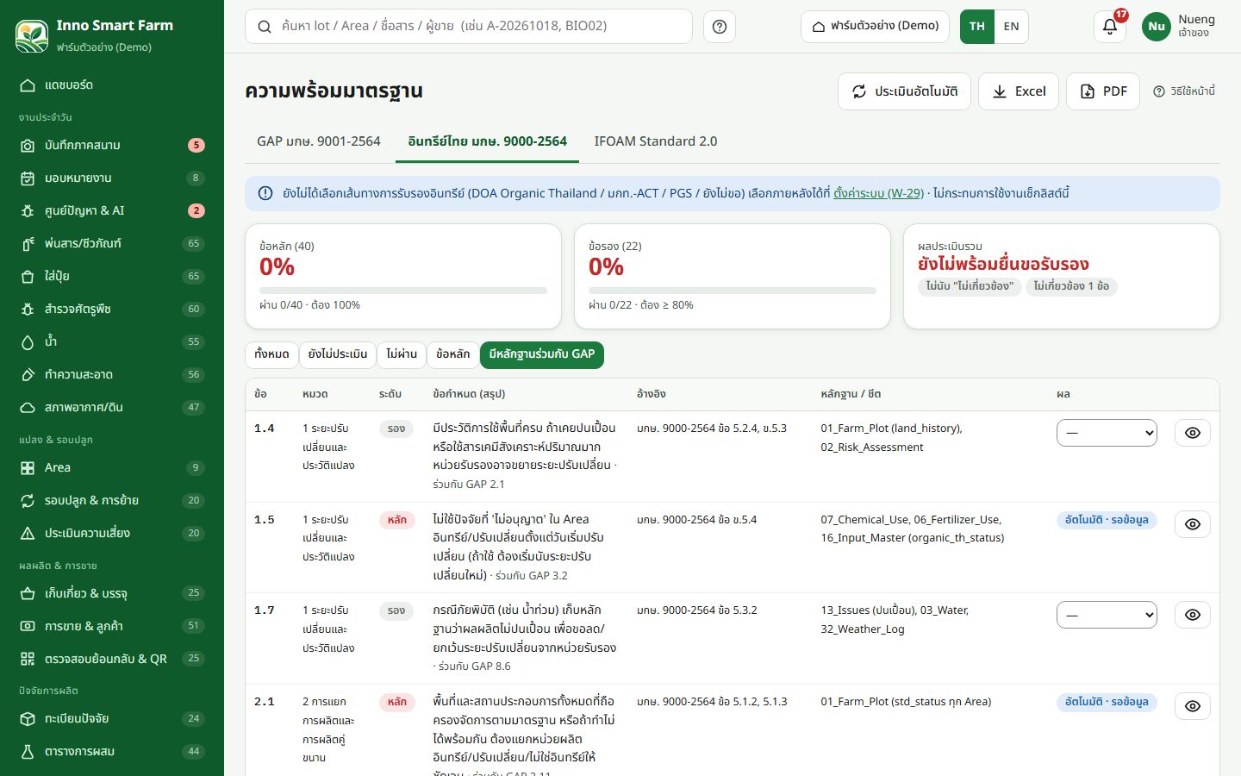Open มอบหมายงาน in the sidebar

tap(112, 178)
